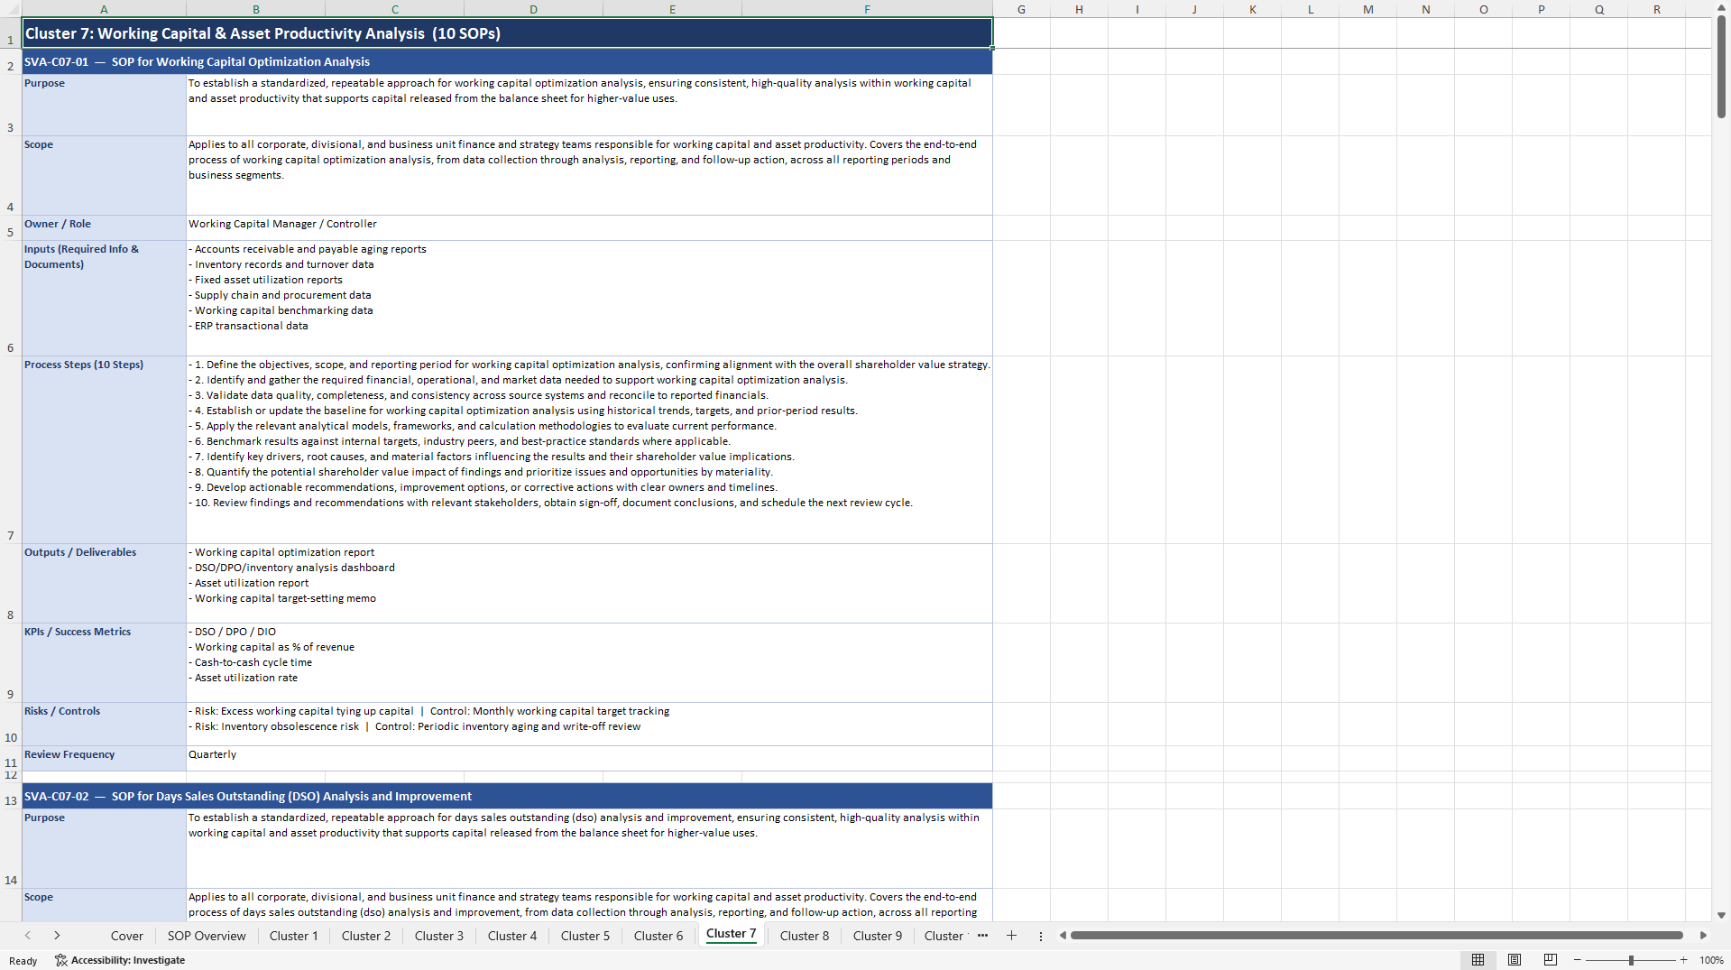The image size is (1731, 970).
Task: Click the horizontal scrollbar left arrow
Action: coord(1063,936)
